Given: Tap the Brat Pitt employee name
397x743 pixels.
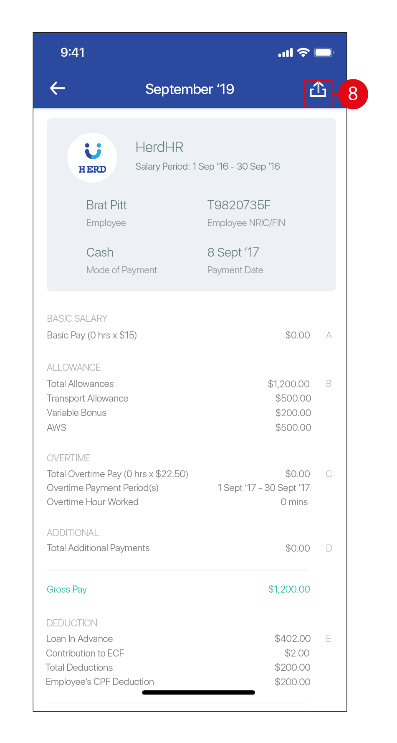Looking at the screenshot, I should (106, 205).
